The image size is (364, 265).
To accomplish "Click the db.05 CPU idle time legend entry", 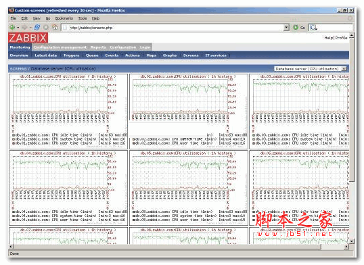I will 189,212.
